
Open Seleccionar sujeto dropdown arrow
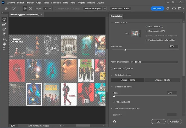(x=105, y=8)
